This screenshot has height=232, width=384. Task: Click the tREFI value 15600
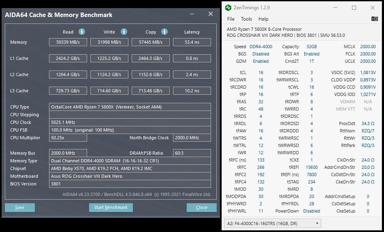[x=311, y=167]
